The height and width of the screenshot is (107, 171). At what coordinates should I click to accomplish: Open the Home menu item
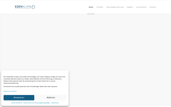(91, 7)
